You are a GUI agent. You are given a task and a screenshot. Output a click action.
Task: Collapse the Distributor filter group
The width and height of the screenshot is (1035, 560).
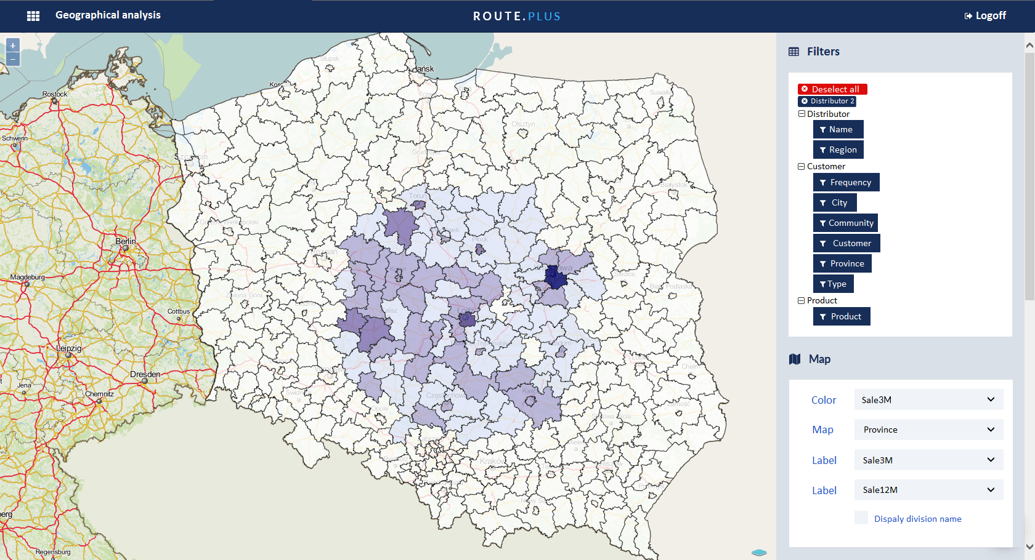802,114
